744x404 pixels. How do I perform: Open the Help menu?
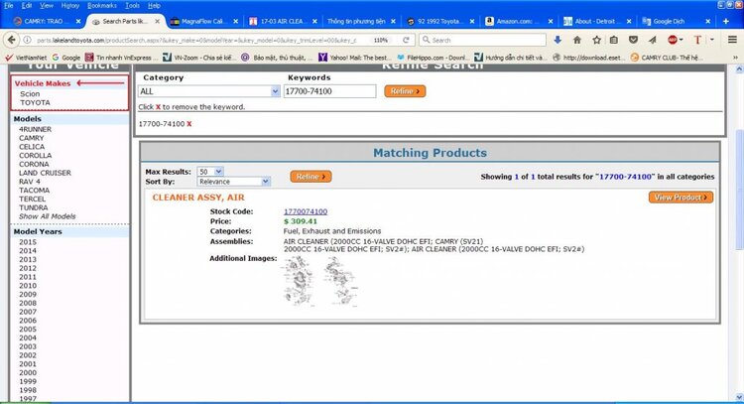point(154,6)
